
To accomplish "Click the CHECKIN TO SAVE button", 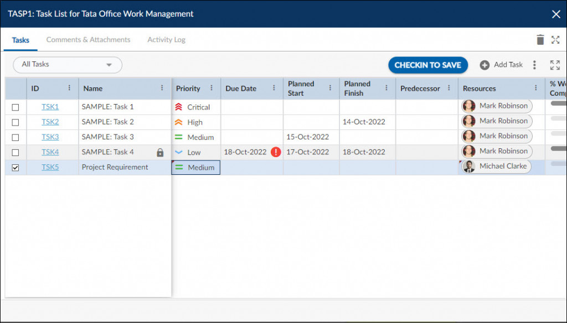I will coord(427,65).
